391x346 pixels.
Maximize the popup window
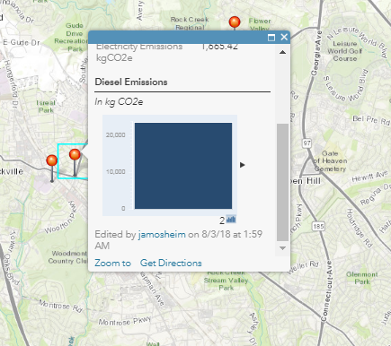pos(271,38)
